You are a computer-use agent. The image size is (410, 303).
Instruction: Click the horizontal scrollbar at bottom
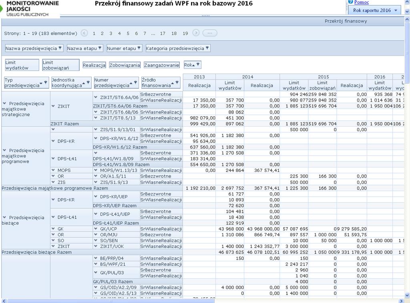click(110, 301)
